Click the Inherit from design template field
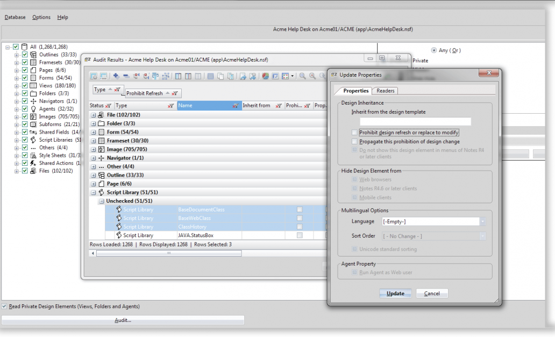This screenshot has width=555, height=337. point(415,121)
